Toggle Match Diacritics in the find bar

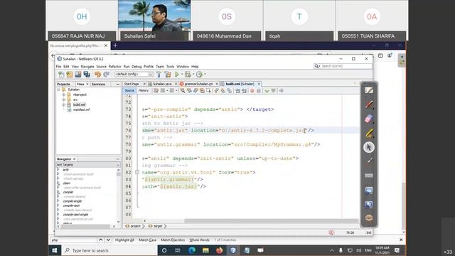[x=173, y=240]
